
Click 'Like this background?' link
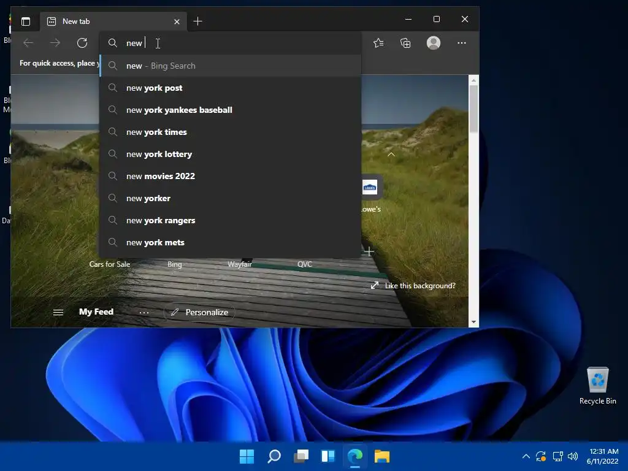[413, 286]
